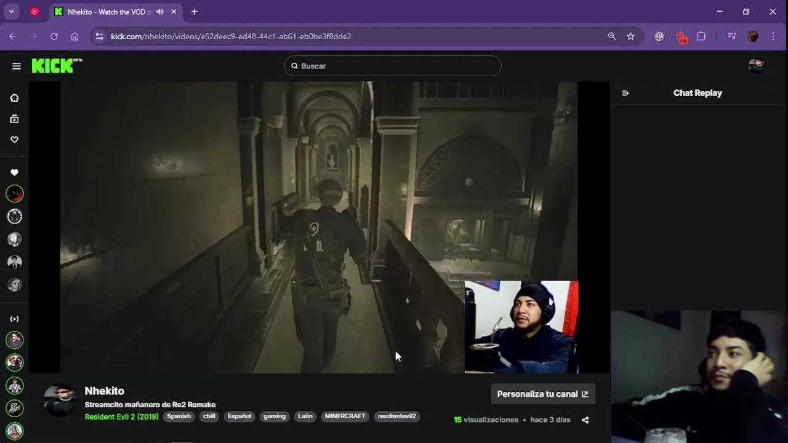Open Chrome profile avatar

752,36
